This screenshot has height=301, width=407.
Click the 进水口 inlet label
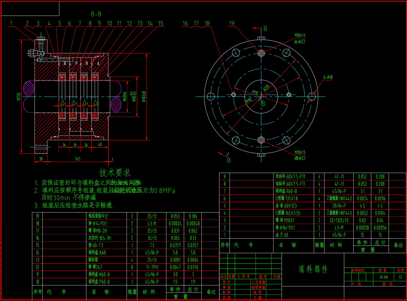point(300,158)
